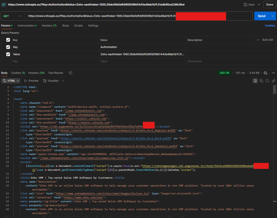
Task: Open the response Cookies (1) tab
Action: click(18, 73)
